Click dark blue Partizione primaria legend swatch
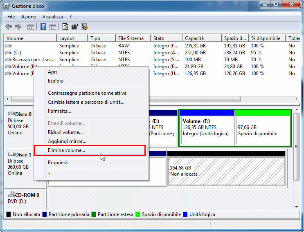304x232 pixels. click(x=45, y=214)
